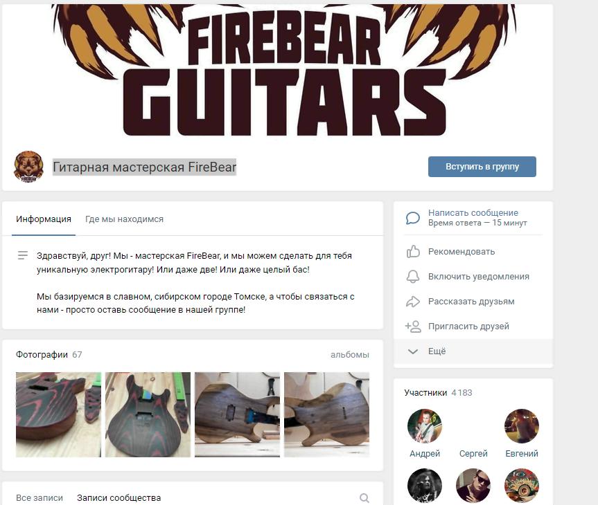Open the Все записи tab
This screenshot has height=505, width=598.
[x=39, y=498]
